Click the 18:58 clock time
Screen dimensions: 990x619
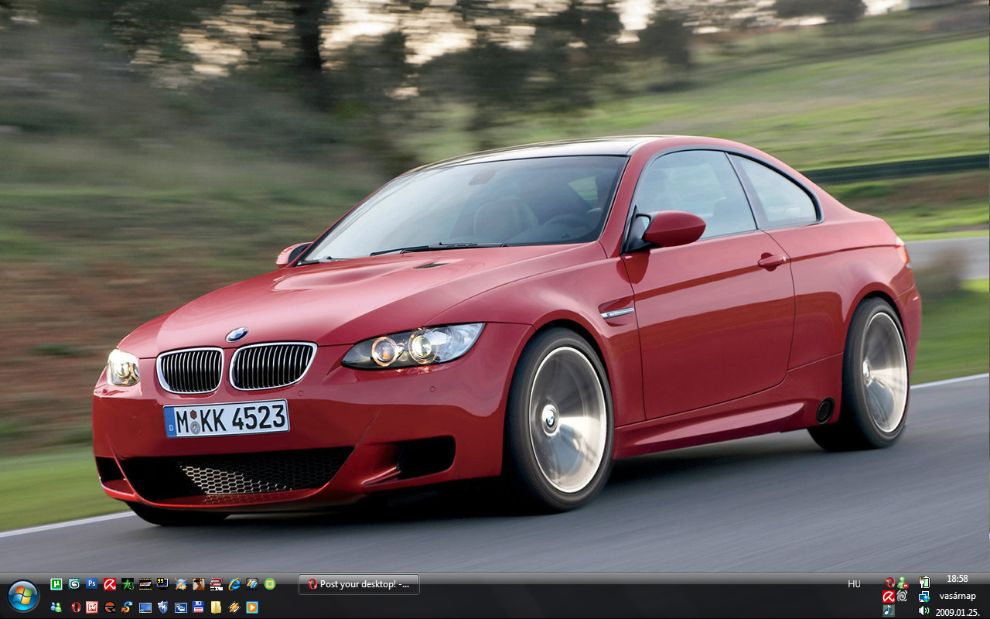click(x=957, y=579)
